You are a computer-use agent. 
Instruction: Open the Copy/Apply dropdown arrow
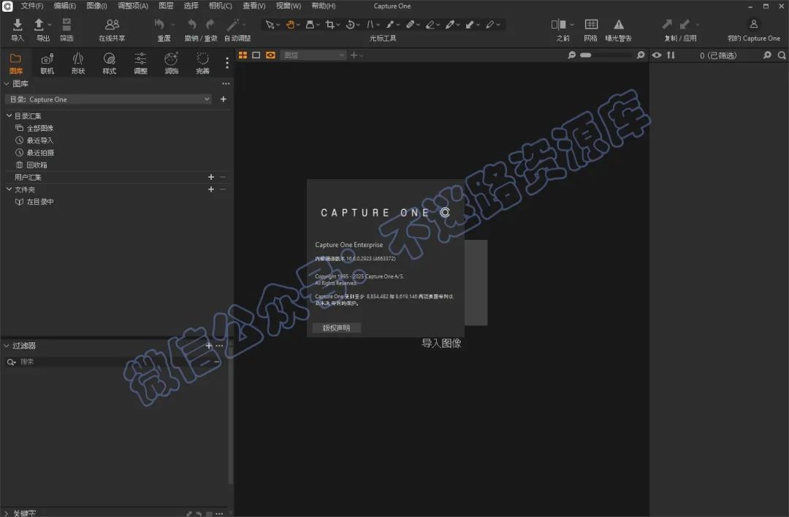[698, 24]
